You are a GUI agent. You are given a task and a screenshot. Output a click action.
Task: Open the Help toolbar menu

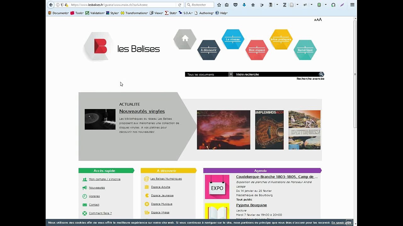(222, 13)
